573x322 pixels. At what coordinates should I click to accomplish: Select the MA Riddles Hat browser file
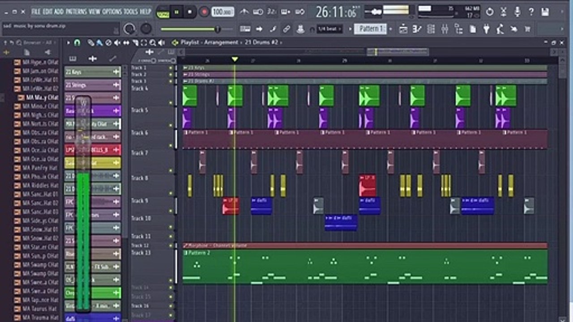pos(36,185)
